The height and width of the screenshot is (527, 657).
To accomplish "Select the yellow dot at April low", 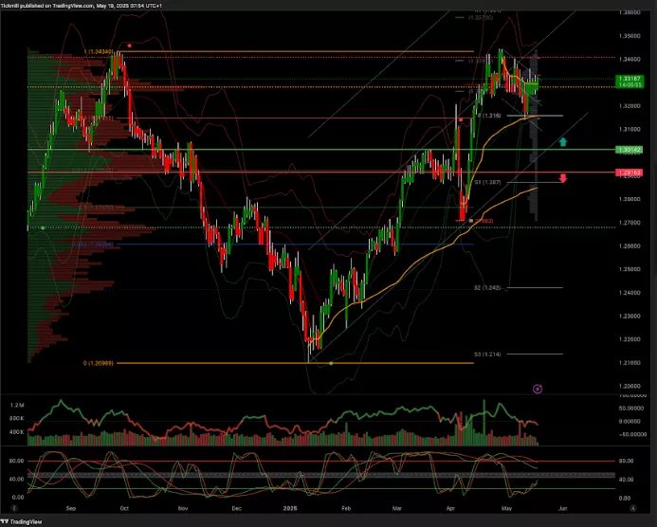I will pyautogui.click(x=471, y=222).
